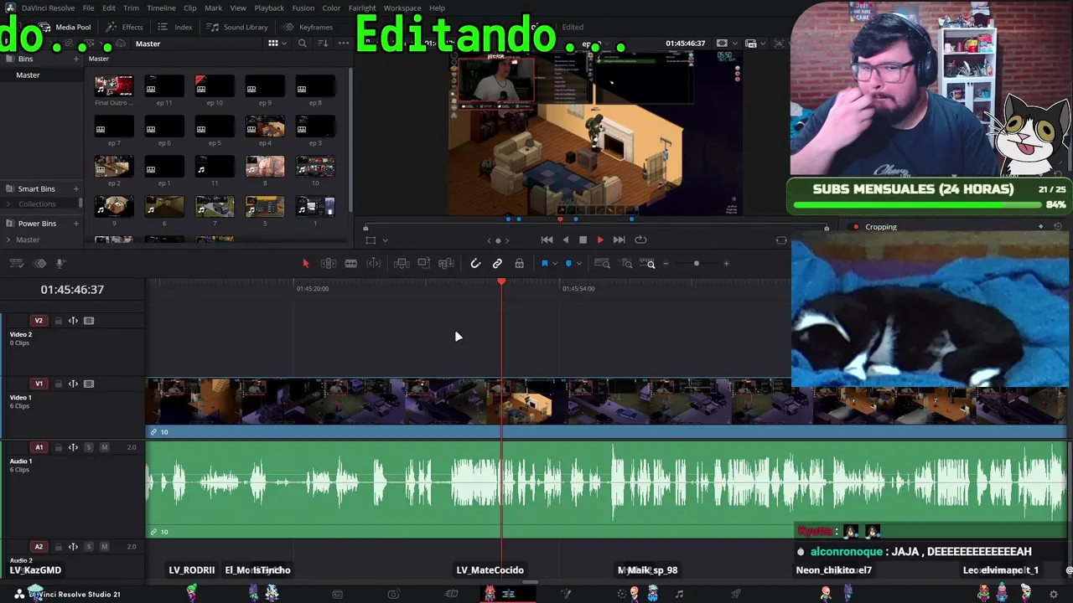Screen dimensions: 1073x603
Task: Open the Timeline menu
Action: pyautogui.click(x=161, y=8)
